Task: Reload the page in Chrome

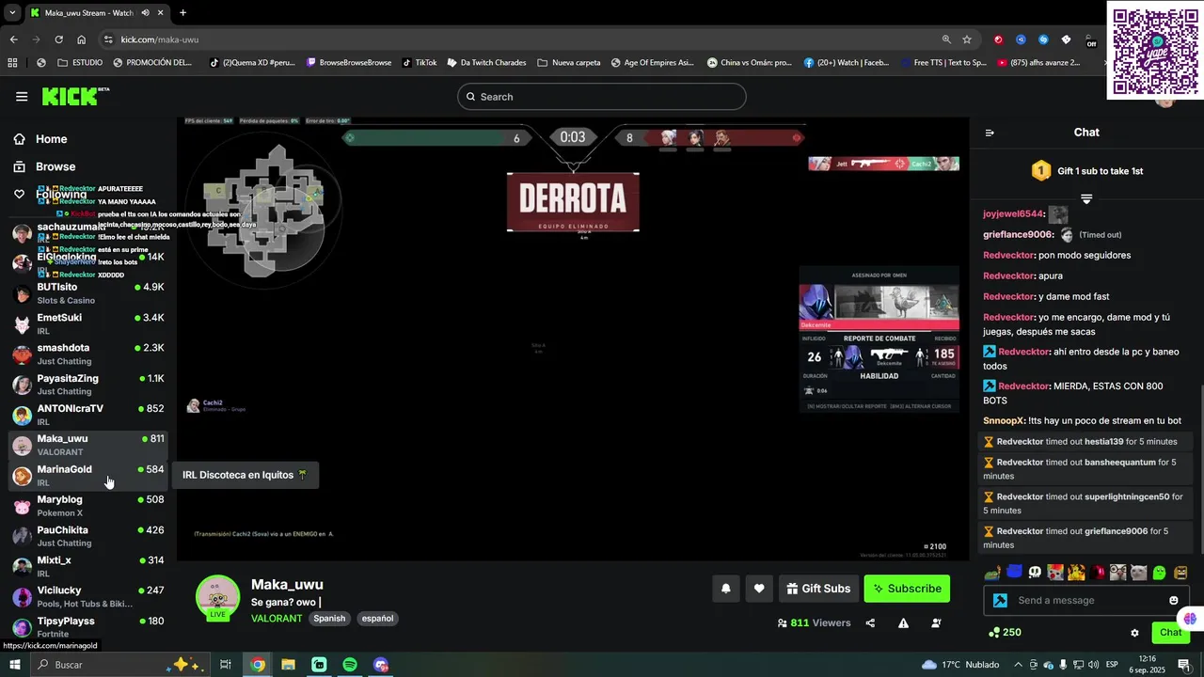Action: pyautogui.click(x=58, y=39)
